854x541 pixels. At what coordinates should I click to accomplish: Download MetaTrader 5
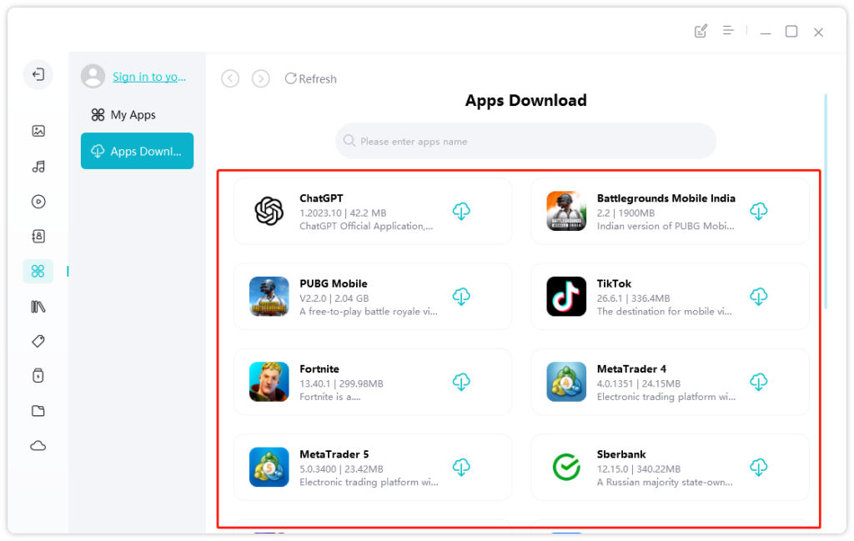[x=461, y=467]
